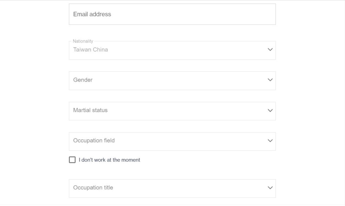Click the "I don't work at the moment" label
Image resolution: width=345 pixels, height=206 pixels.
coord(109,160)
